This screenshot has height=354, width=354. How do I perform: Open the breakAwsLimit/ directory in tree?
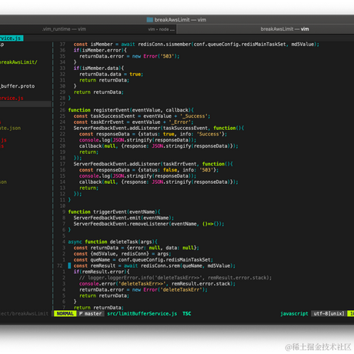[x=18, y=62]
